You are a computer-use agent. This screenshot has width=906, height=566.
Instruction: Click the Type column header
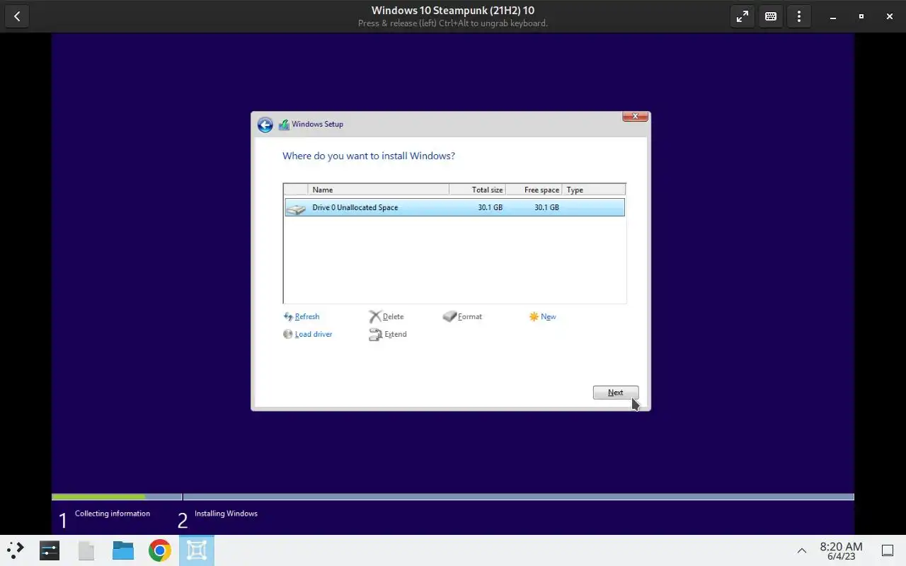click(x=594, y=190)
